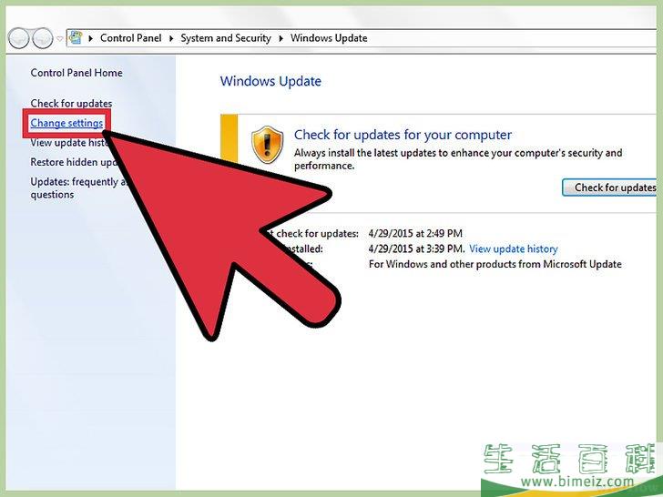
Task: Select System and Security breadcrumb
Action: [x=226, y=38]
